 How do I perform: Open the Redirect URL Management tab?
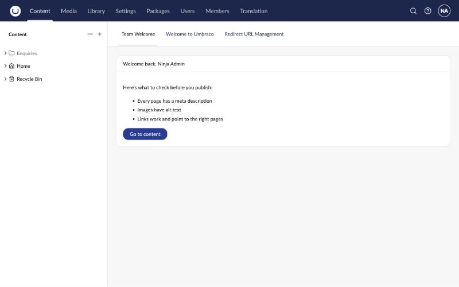(254, 34)
